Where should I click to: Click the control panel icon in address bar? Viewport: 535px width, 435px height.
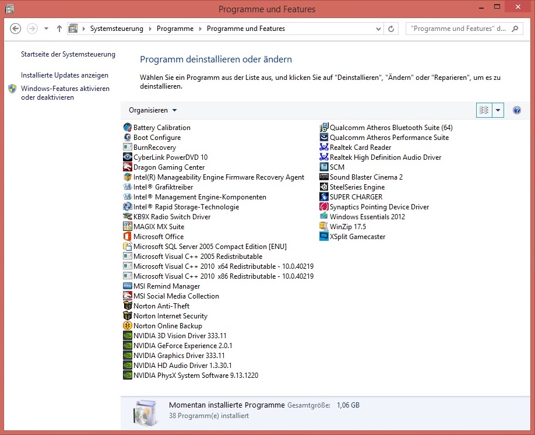pyautogui.click(x=73, y=29)
